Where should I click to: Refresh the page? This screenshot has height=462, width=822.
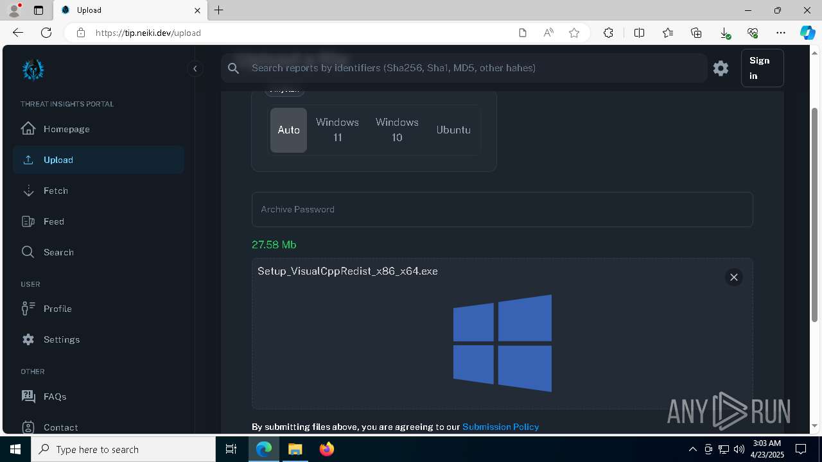[46, 33]
